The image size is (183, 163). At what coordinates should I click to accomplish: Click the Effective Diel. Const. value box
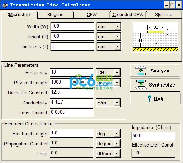click(x=153, y=153)
